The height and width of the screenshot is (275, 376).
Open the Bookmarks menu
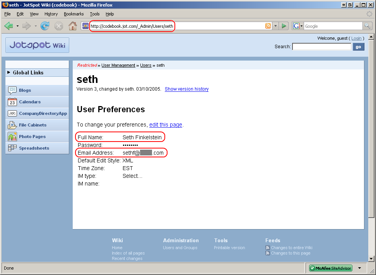click(73, 14)
